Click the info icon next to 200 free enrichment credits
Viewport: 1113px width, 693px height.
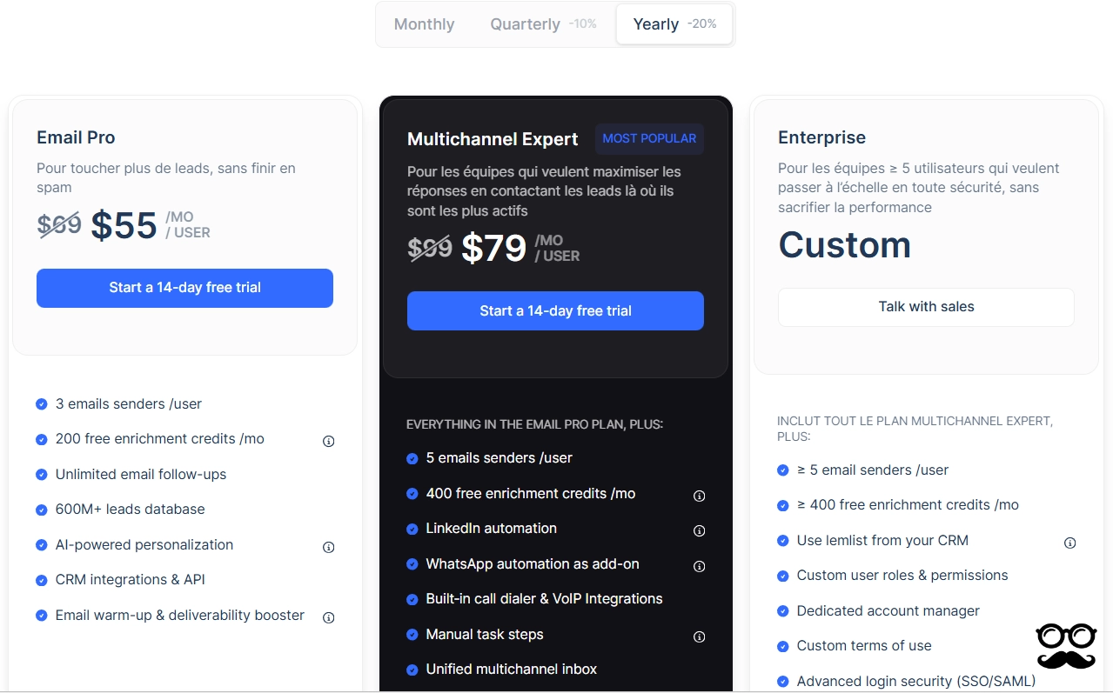[328, 441]
